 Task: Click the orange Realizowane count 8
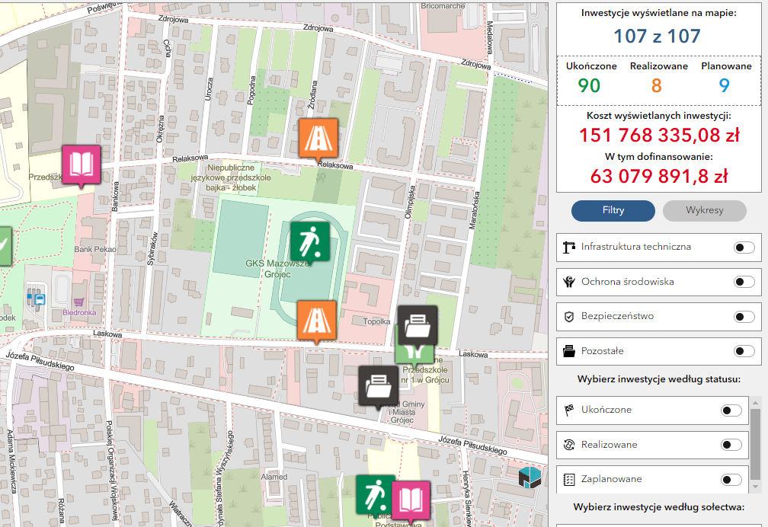656,86
